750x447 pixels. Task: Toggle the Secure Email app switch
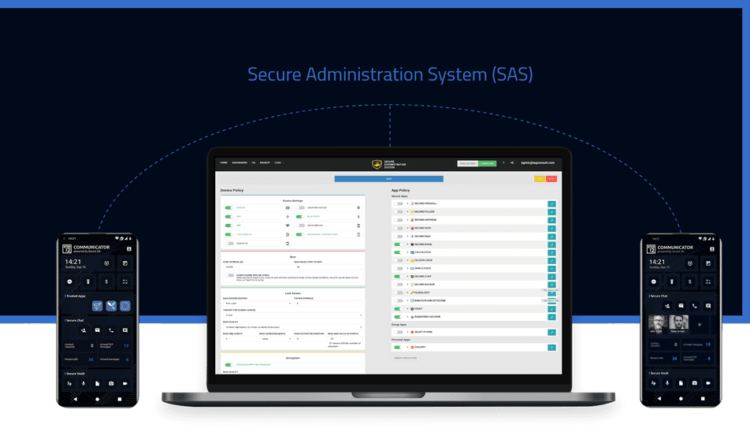[399, 244]
